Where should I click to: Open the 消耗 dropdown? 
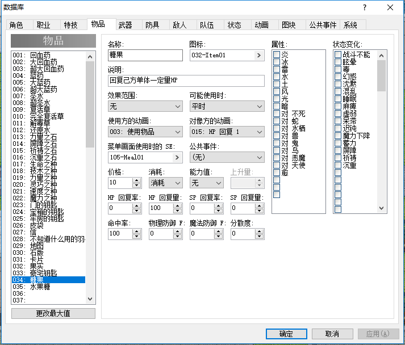(165, 183)
